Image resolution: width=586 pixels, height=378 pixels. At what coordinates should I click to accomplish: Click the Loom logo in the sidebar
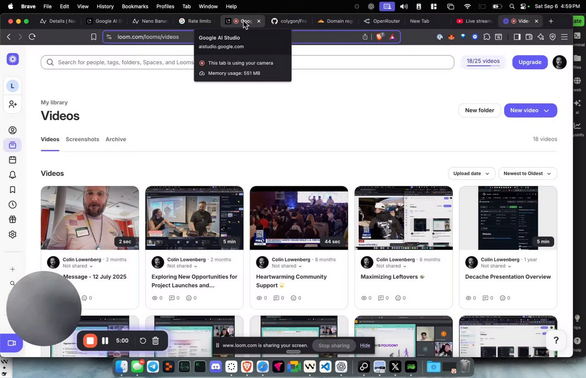[13, 59]
